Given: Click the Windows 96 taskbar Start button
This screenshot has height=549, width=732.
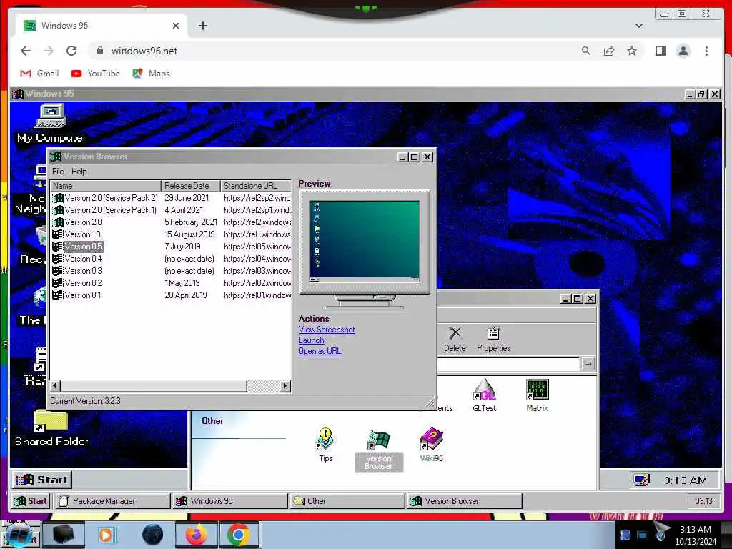Looking at the screenshot, I should [31, 501].
